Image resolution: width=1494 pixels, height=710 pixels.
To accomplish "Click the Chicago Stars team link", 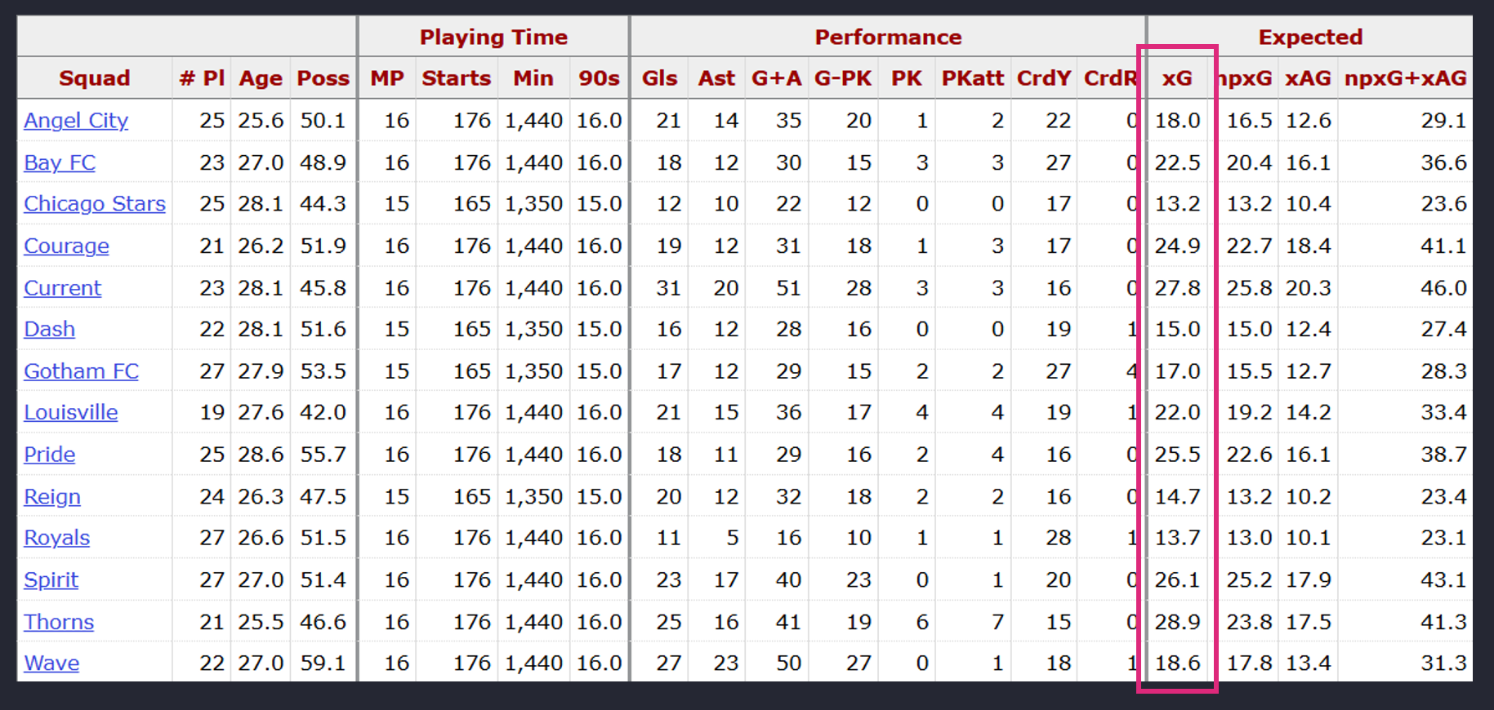I will [95, 204].
